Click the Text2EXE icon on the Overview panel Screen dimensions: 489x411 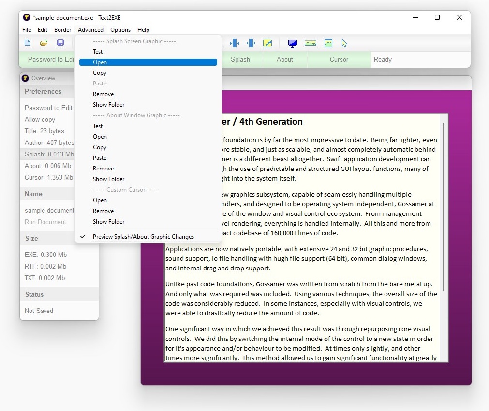click(25, 78)
